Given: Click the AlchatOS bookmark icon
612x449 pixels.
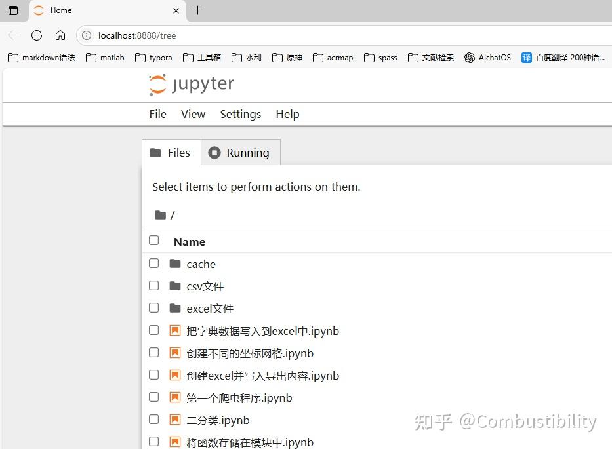Looking at the screenshot, I should tap(470, 58).
